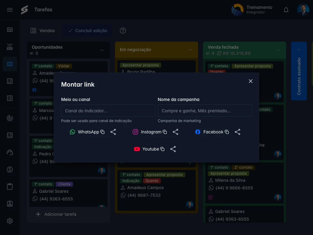Click the Cliente tag on Gabriel Soares card
This screenshot has width=313, height=235.
64,184
